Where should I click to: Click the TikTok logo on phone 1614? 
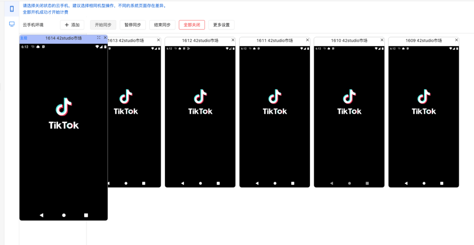64,114
